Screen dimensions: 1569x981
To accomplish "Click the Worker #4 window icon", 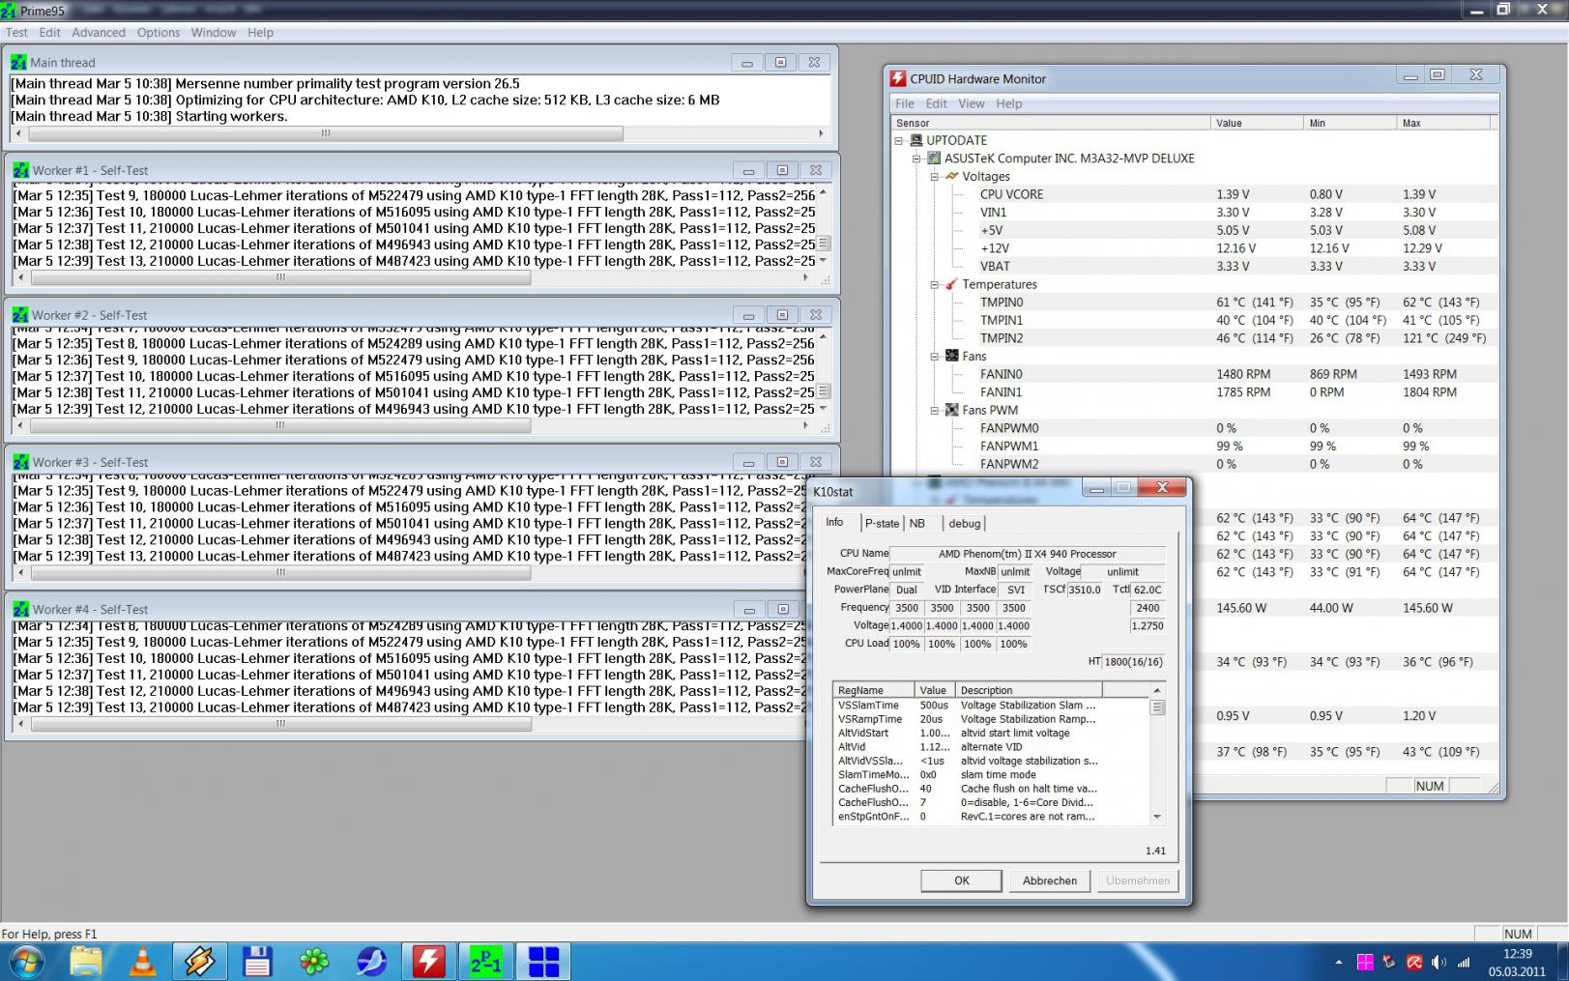I will [x=20, y=609].
